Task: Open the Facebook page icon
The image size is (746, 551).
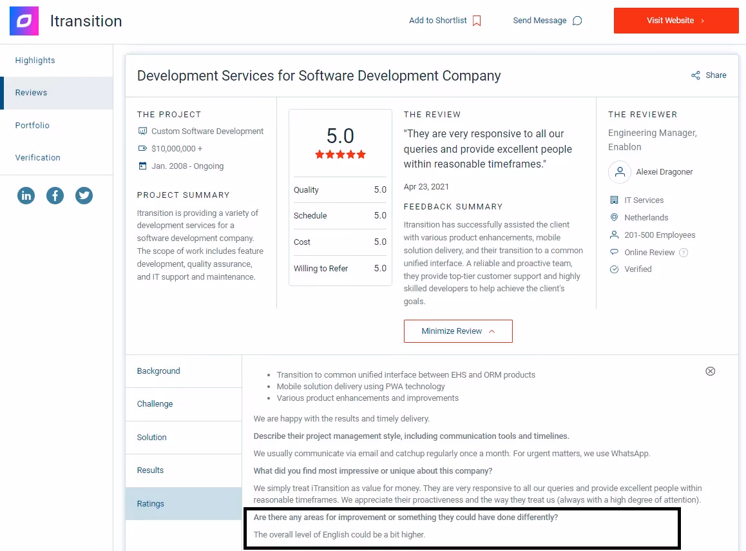Action: click(x=55, y=195)
